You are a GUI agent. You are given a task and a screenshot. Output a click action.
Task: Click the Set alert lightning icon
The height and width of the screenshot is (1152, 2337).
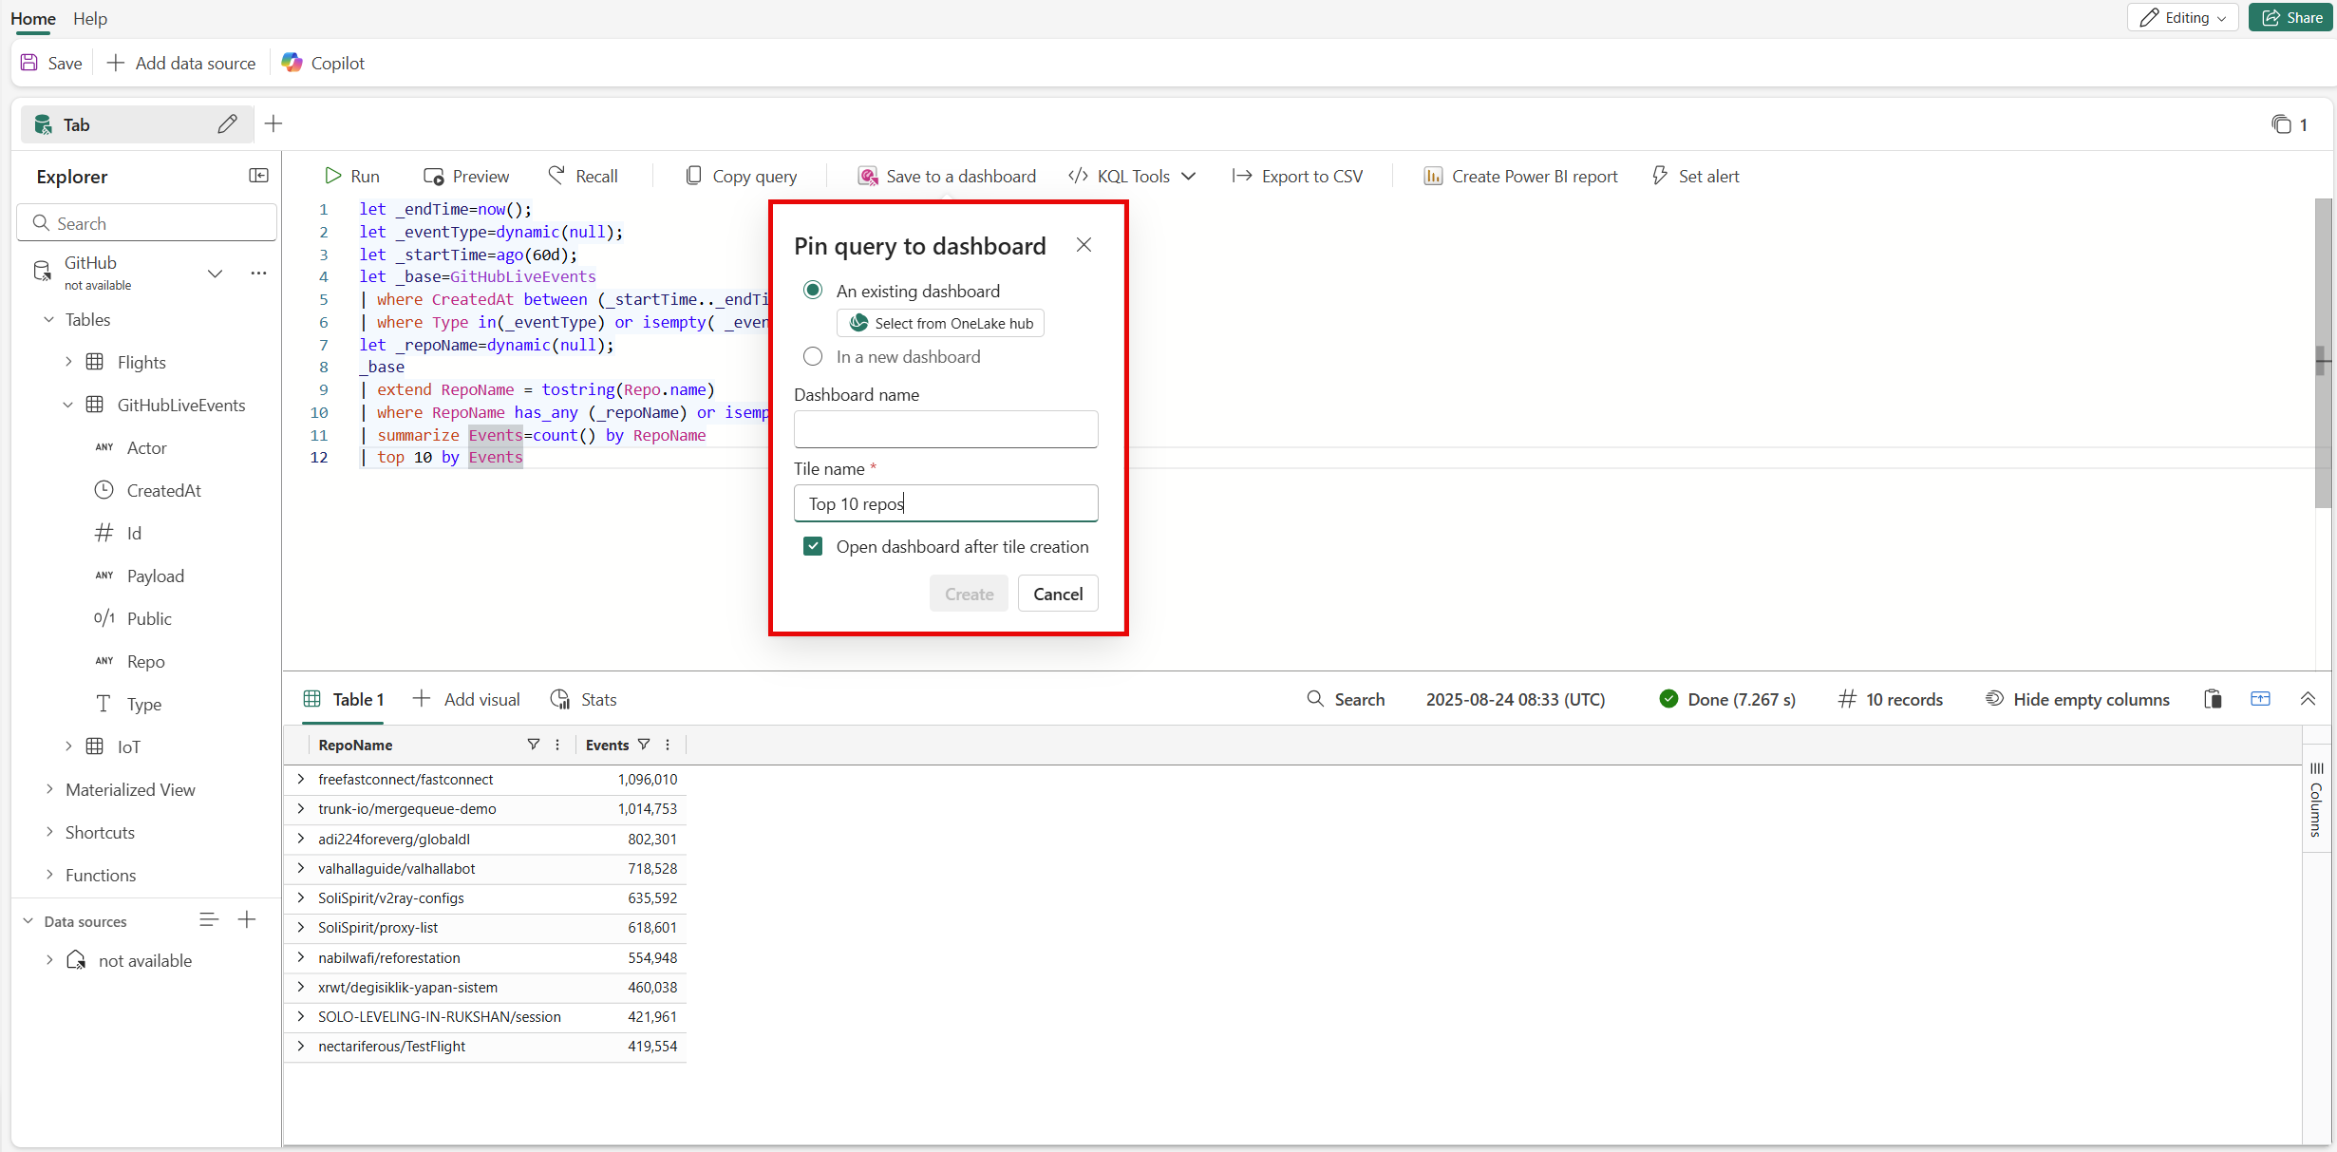pyautogui.click(x=1659, y=176)
